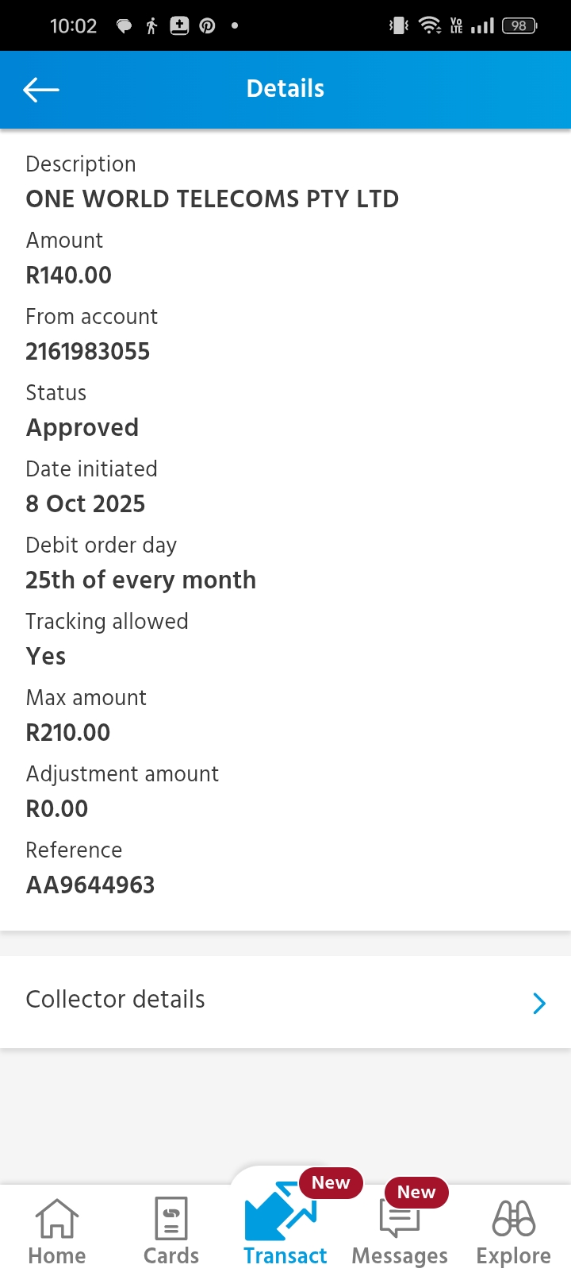Expand Collector details chevron
This screenshot has width=571, height=1280.
pyautogui.click(x=539, y=1003)
